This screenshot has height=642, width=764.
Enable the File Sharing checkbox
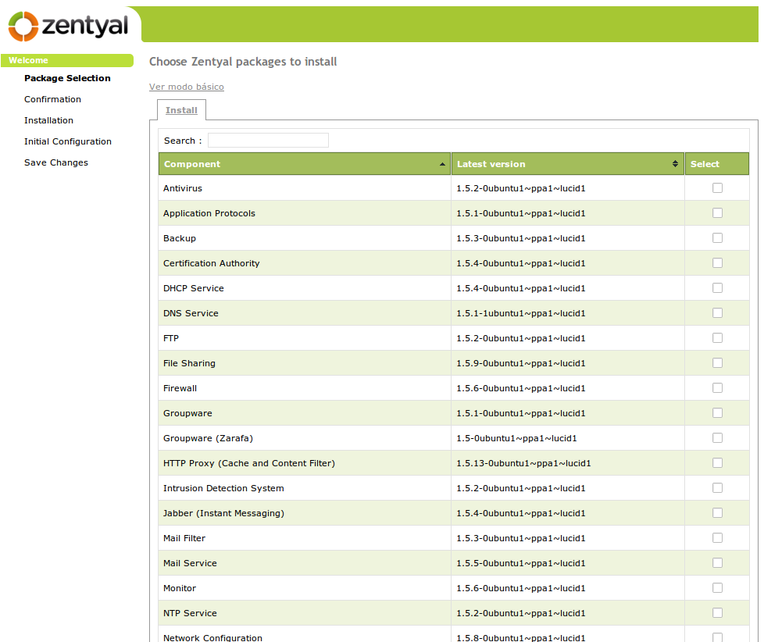717,363
